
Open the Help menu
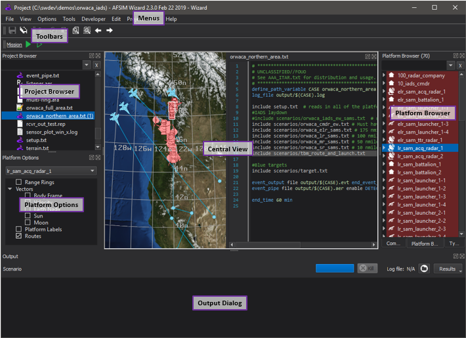pos(171,19)
